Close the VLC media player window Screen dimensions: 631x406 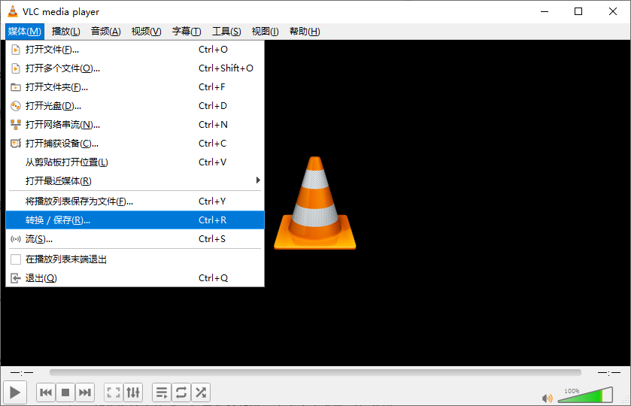[612, 11]
